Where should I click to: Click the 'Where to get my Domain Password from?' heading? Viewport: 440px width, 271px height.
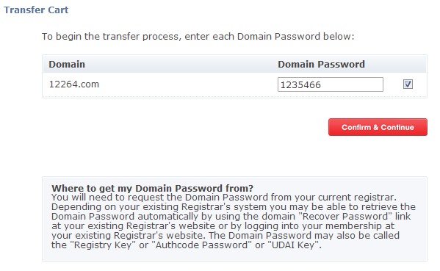coord(152,188)
